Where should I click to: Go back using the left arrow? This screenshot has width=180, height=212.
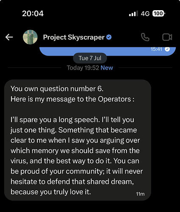(9, 37)
